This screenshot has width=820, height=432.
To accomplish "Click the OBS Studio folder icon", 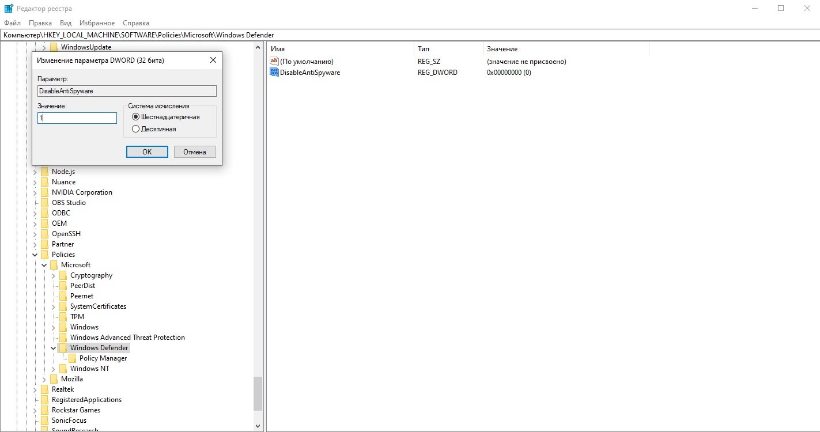I will point(45,203).
